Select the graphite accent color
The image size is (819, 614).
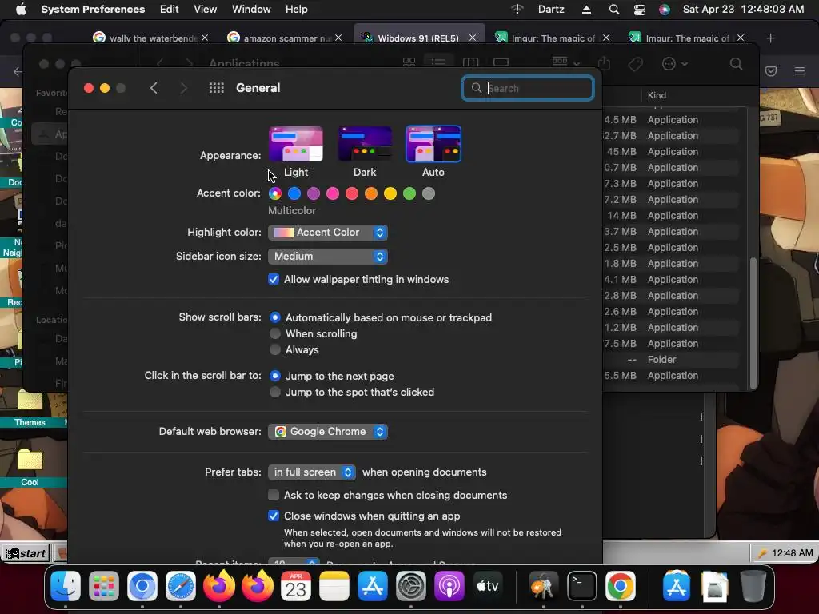[x=429, y=193]
